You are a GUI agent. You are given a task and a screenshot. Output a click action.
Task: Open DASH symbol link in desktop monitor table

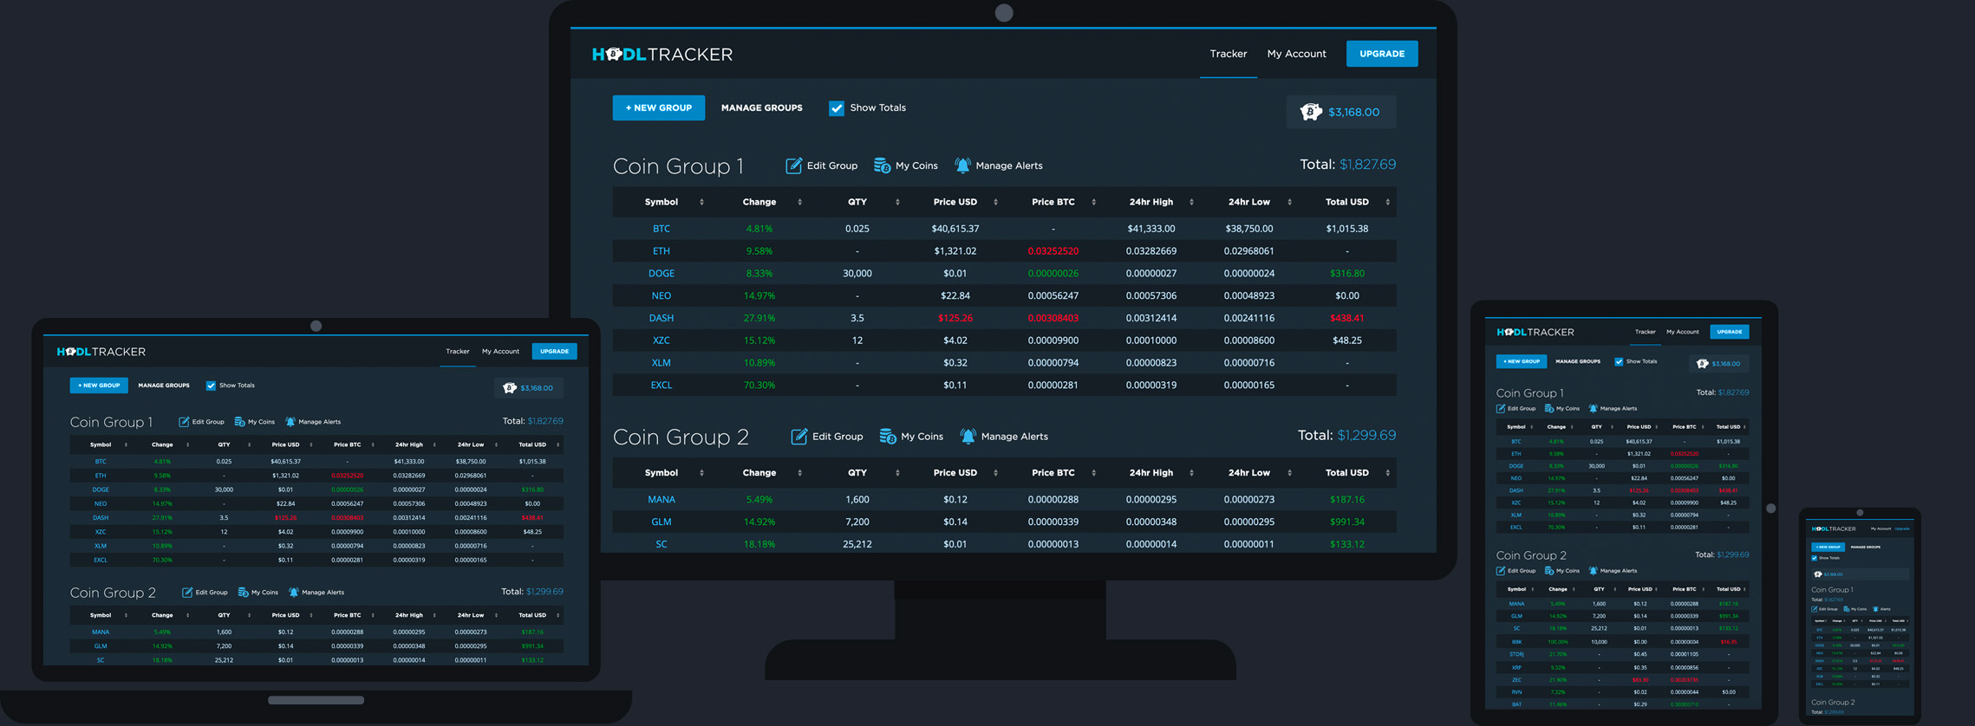pos(662,318)
